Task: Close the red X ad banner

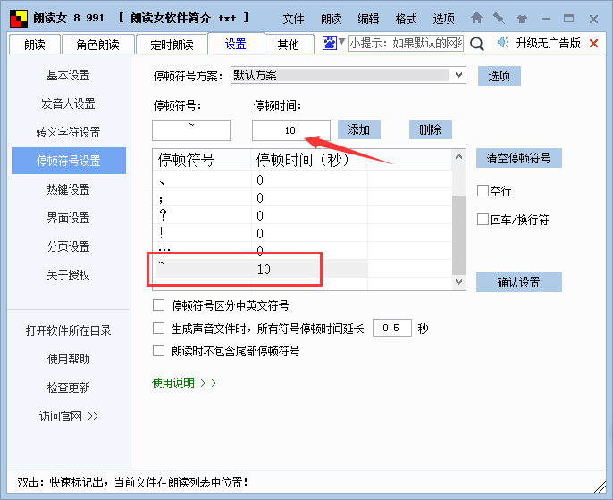Action: (593, 43)
